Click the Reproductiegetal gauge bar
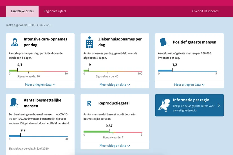Image resolution: width=233 pixels, height=155 pixels. (113, 132)
